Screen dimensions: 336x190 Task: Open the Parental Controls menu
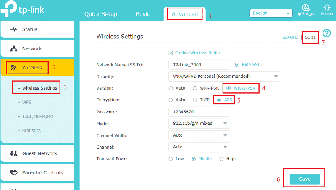click(x=37, y=172)
